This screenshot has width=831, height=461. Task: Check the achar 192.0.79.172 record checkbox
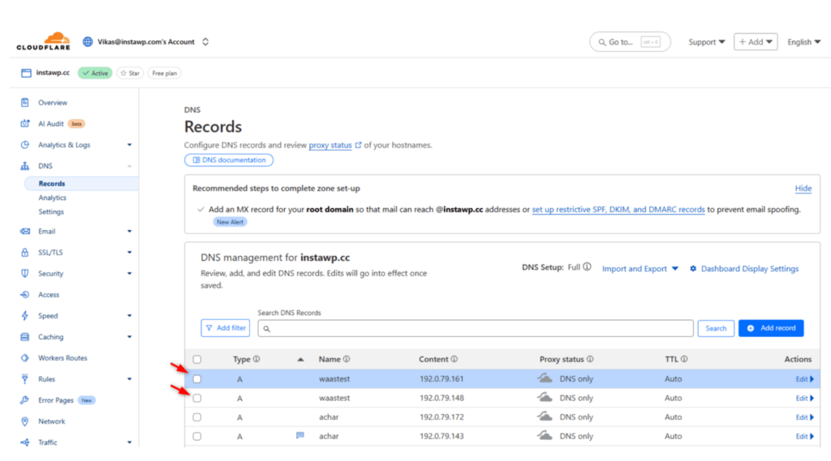[x=197, y=417]
